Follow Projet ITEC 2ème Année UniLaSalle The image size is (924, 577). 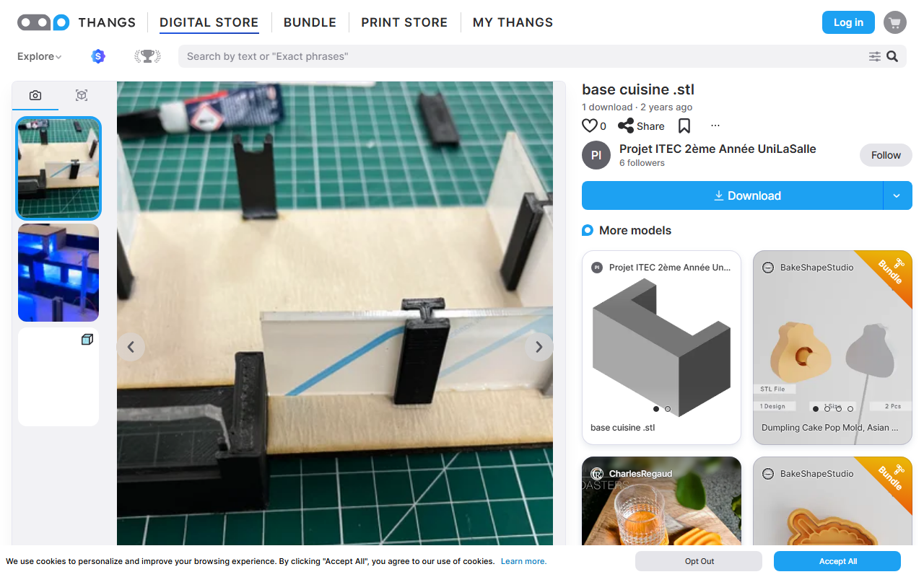[x=886, y=155]
